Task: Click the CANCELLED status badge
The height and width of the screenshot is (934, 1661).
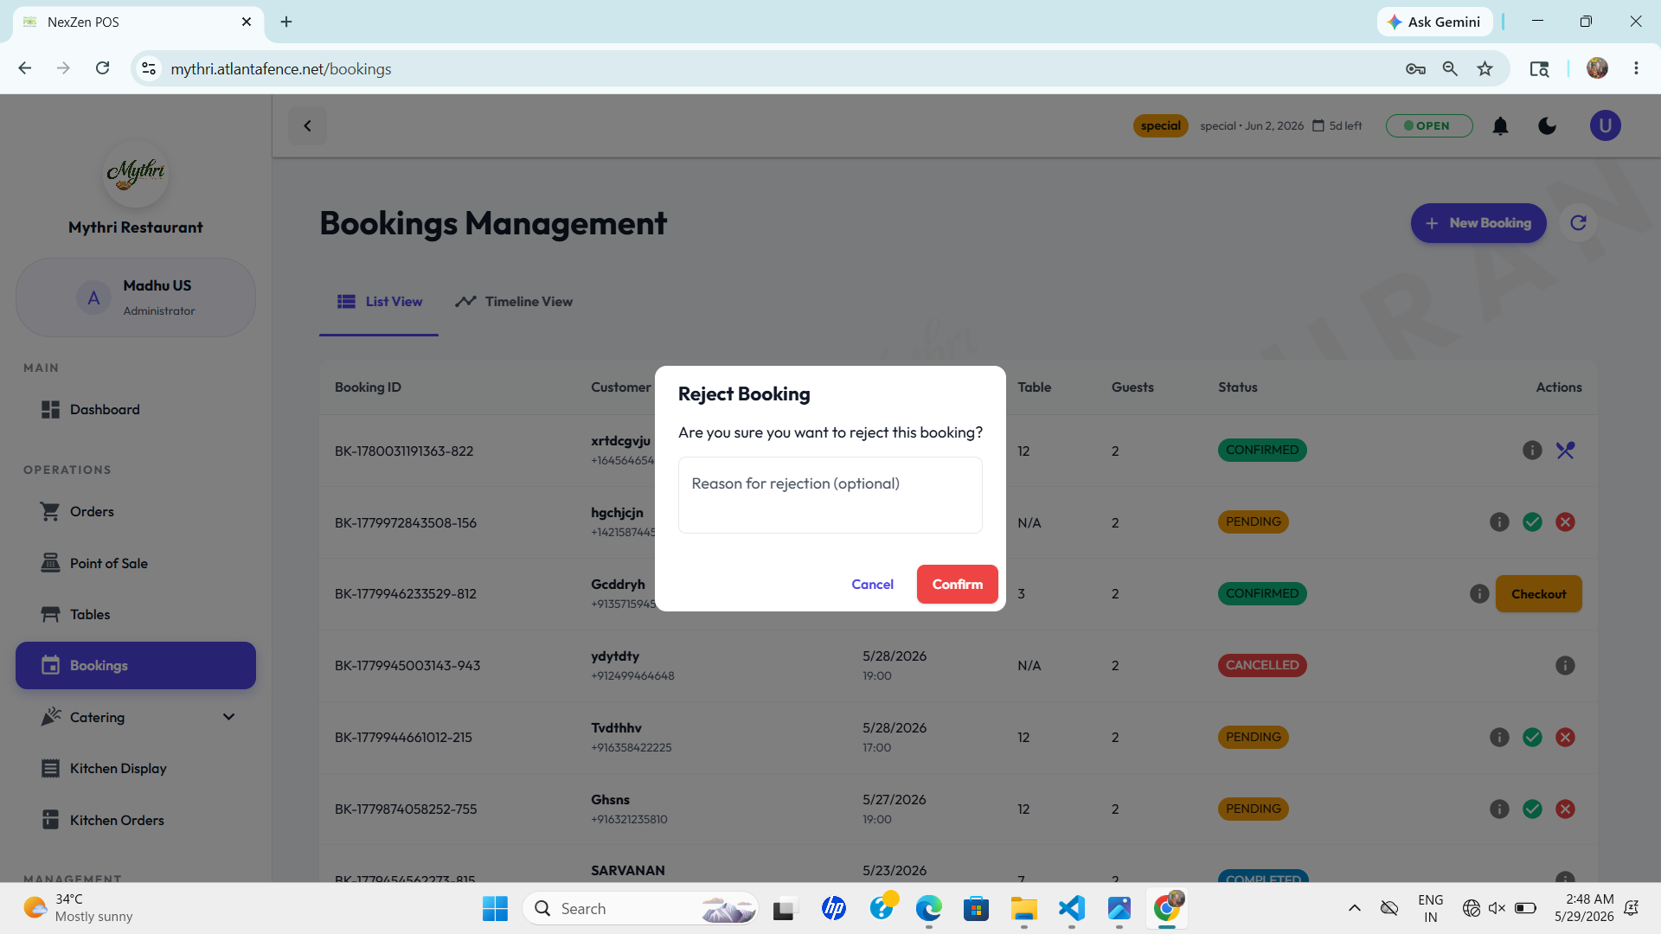Action: click(1262, 666)
